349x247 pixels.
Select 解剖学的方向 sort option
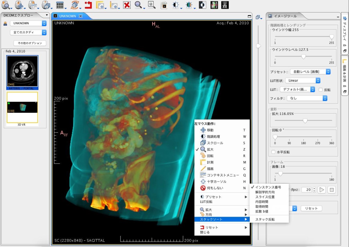pos(269,192)
